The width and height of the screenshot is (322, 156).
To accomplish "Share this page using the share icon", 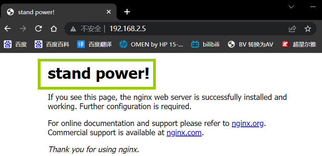I will pyautogui.click(x=292, y=29).
